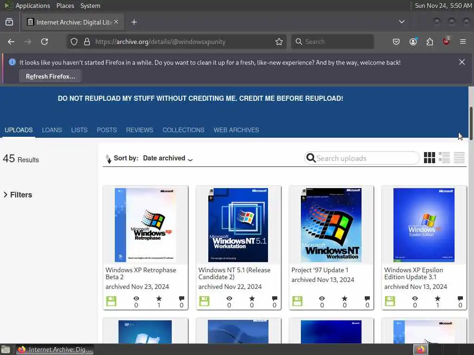Click the browser Search box
This screenshot has height=355, width=474.
(332, 42)
